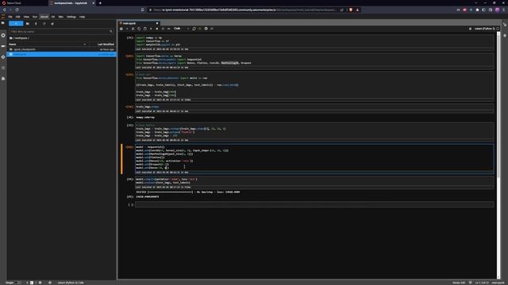Refresh the file browser list
This screenshot has width=508, height=285.
tap(44, 24)
